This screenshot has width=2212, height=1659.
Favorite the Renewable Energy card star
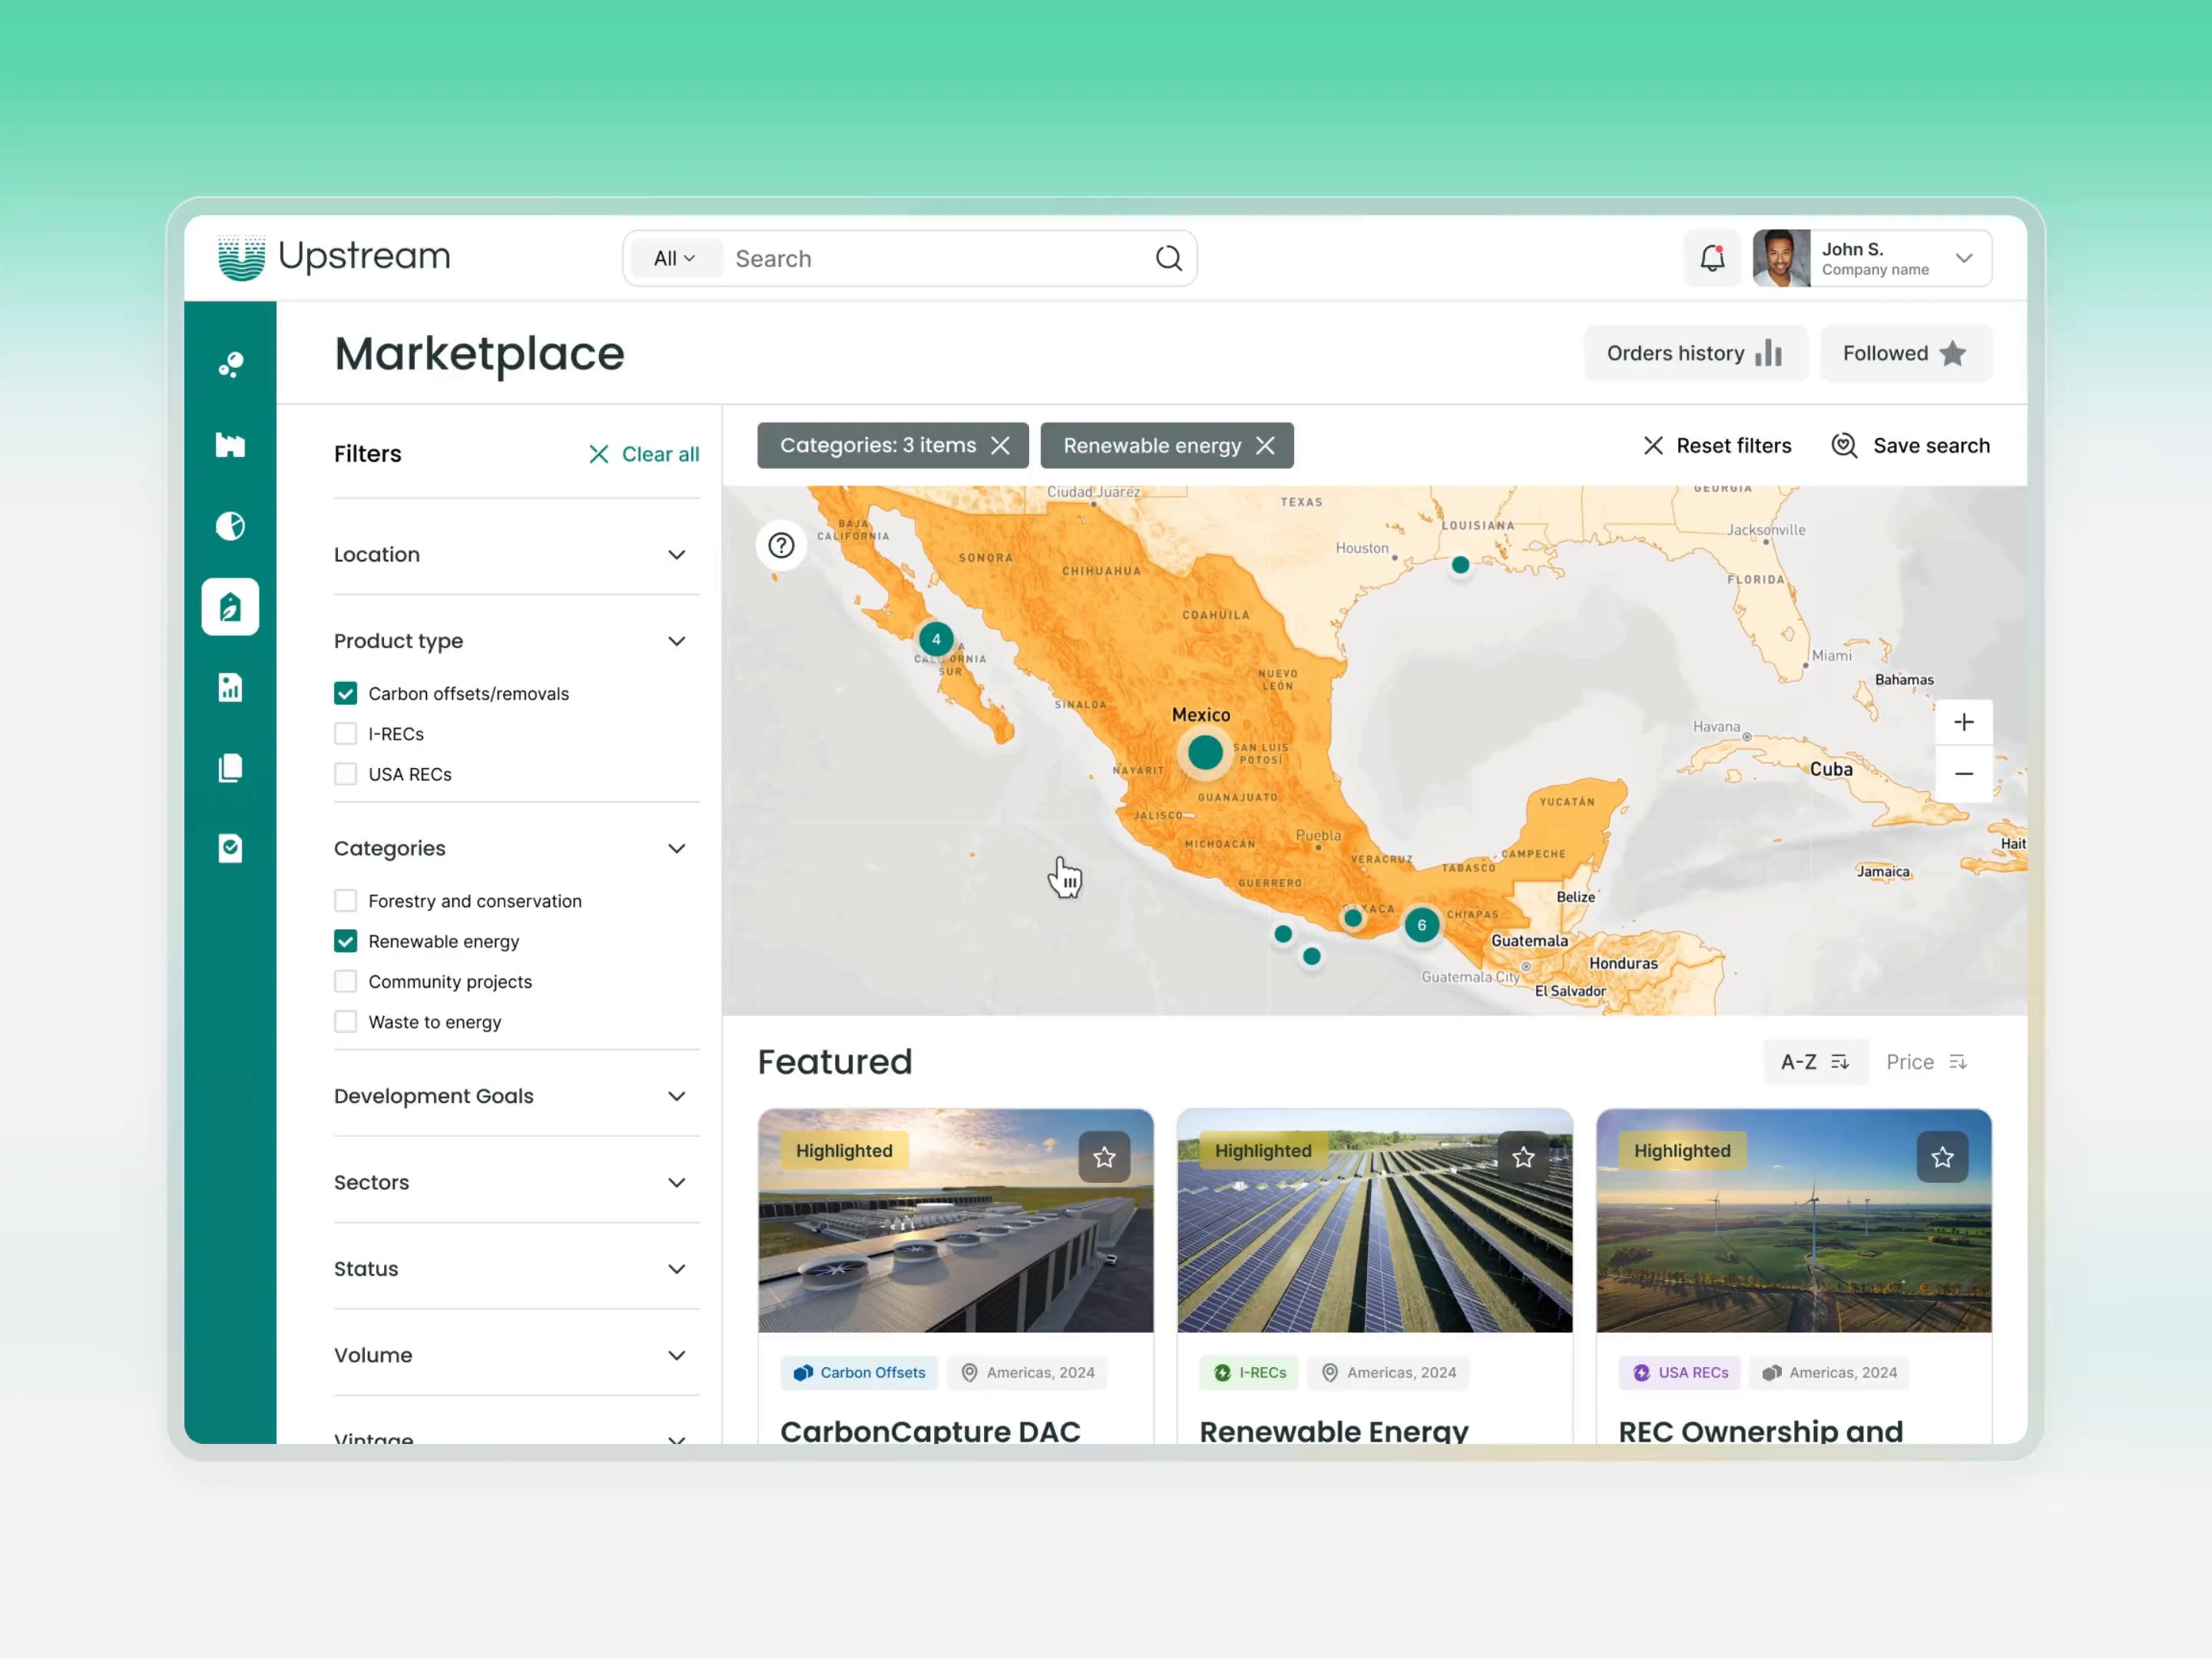pyautogui.click(x=1523, y=1157)
